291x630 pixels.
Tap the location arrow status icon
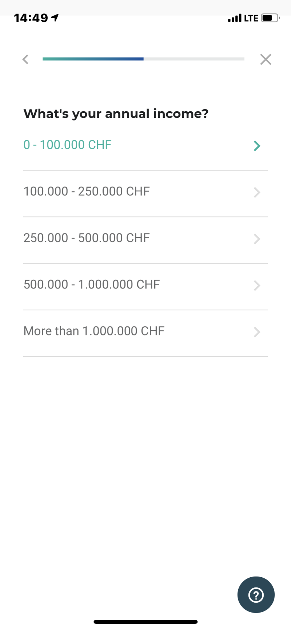click(x=55, y=17)
